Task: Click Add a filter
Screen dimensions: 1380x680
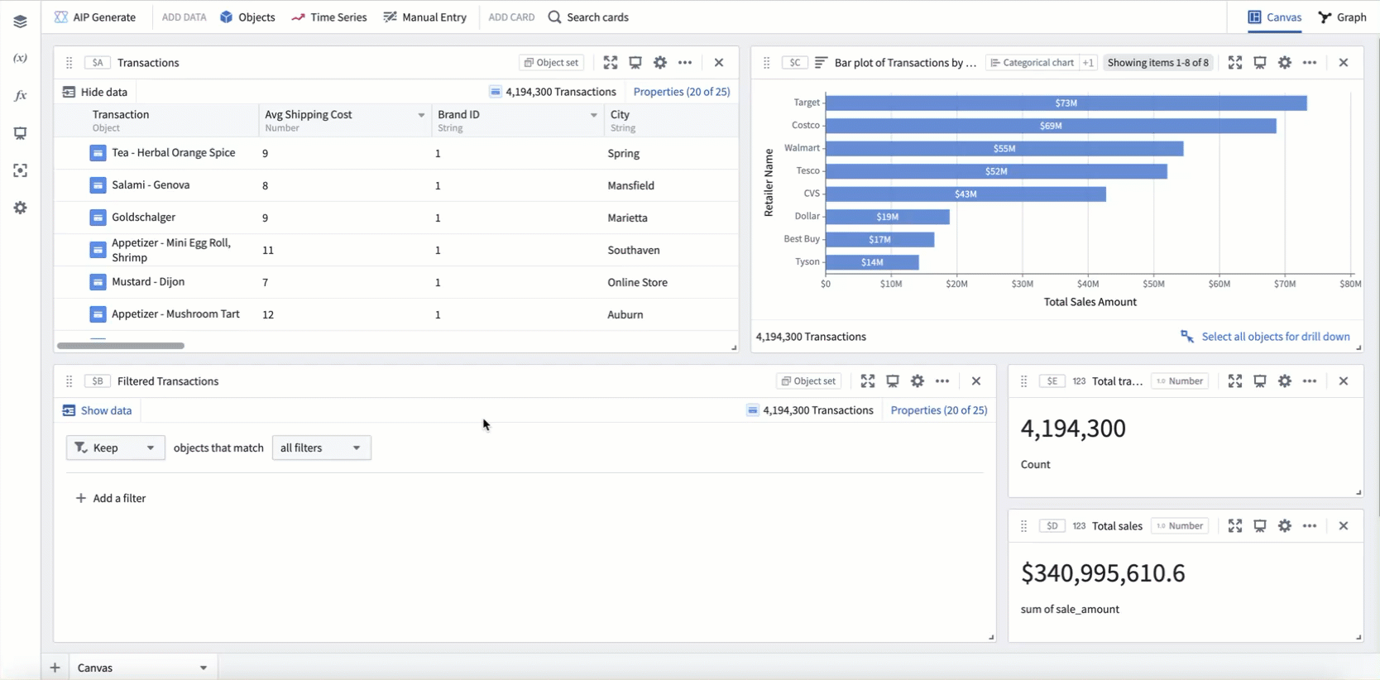Action: pos(111,499)
